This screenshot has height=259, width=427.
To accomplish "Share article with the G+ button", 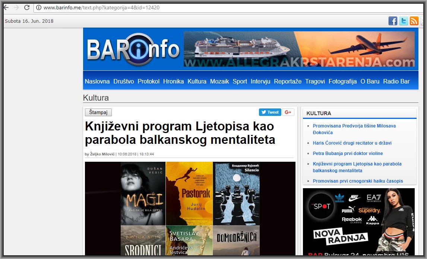I will (288, 112).
